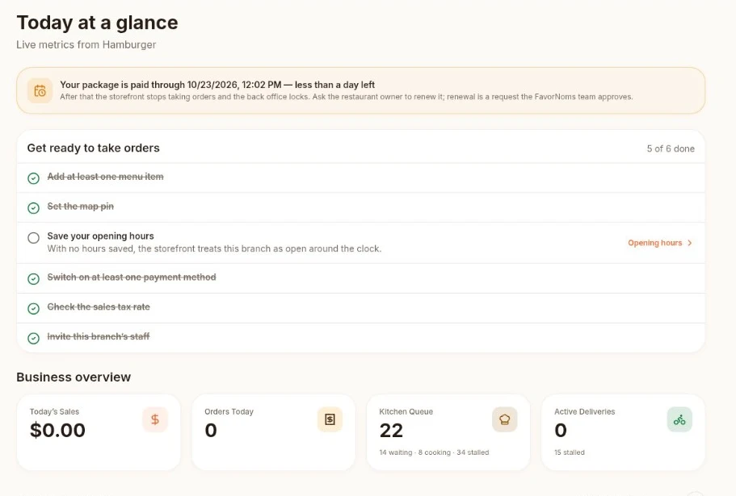Image resolution: width=736 pixels, height=496 pixels.
Task: Click the check beside 'Check the sales tax rate'
Action: 33,309
